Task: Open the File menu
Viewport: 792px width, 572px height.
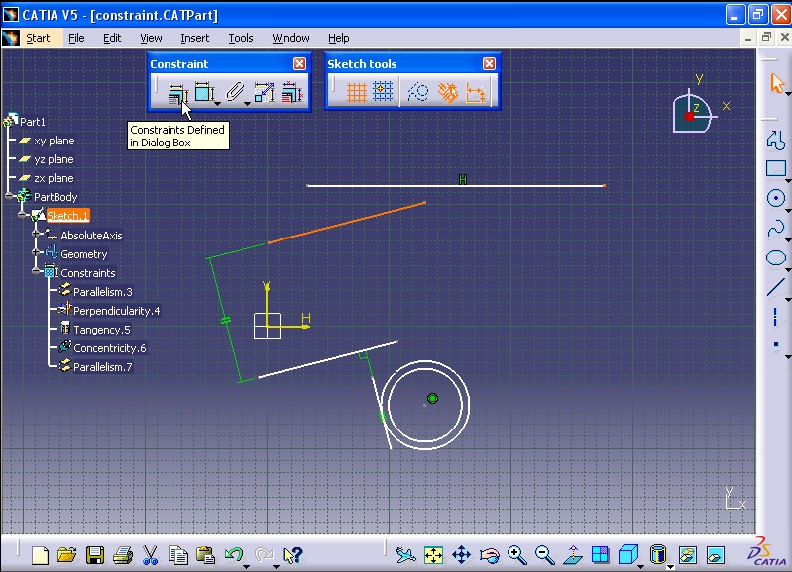Action: pyautogui.click(x=76, y=38)
